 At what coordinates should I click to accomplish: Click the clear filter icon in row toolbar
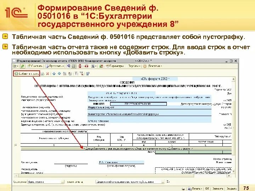[x=82, y=74]
